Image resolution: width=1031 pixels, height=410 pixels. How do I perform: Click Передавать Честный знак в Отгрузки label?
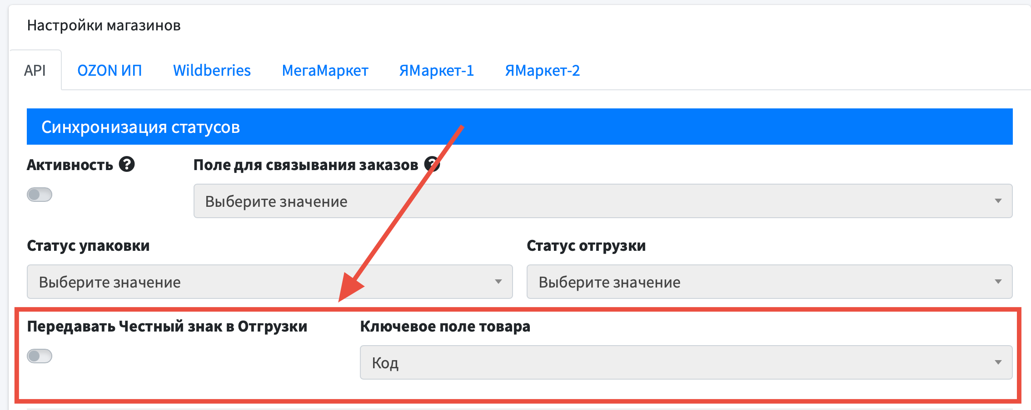167,326
